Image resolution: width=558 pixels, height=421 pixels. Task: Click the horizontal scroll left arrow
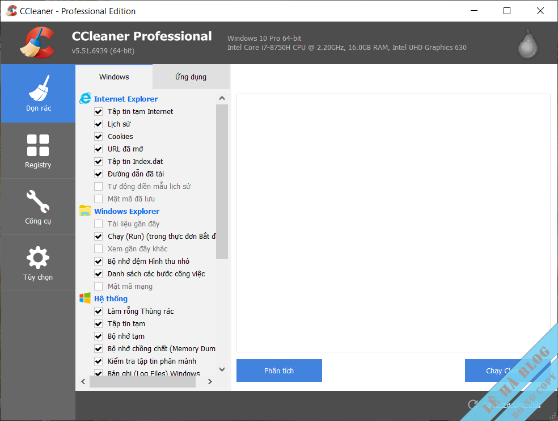(83, 381)
